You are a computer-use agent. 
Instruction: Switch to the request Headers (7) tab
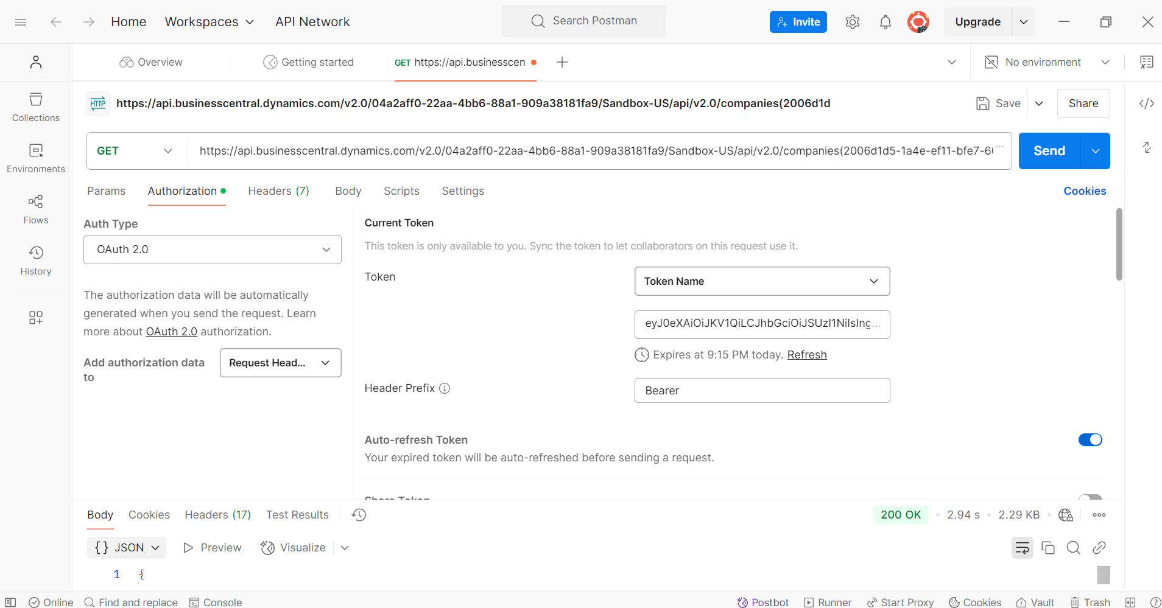pos(278,191)
